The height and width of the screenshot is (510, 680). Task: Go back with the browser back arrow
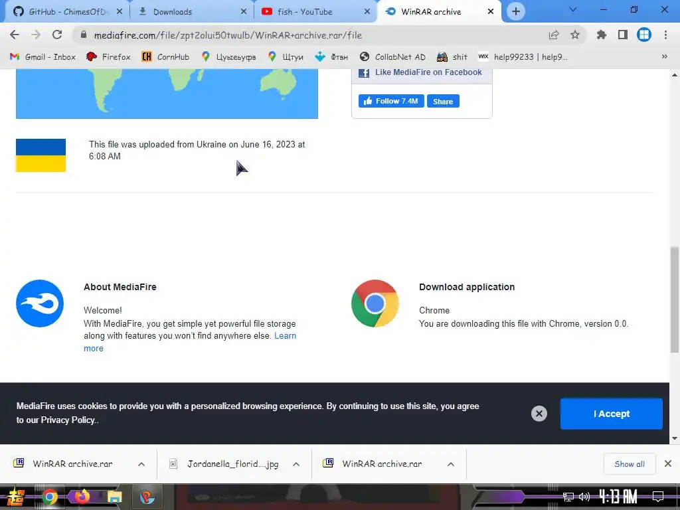point(15,35)
